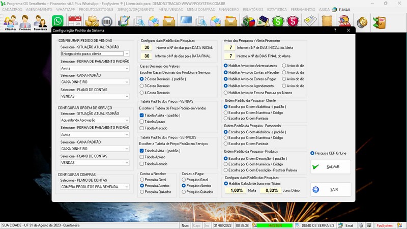This screenshot has height=229, width=407.
Task: Click the SAIR button
Action: [x=331, y=189]
